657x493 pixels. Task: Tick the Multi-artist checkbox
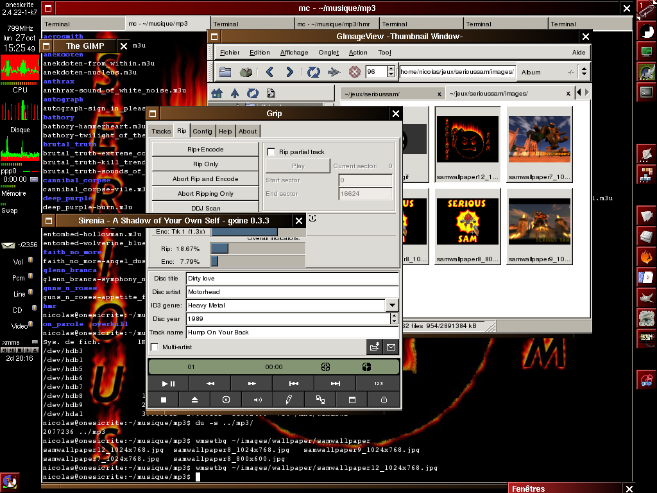click(154, 347)
